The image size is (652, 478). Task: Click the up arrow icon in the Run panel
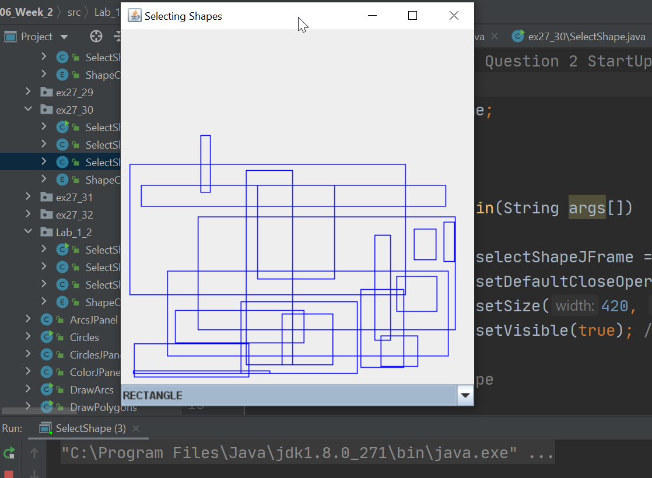pos(33,452)
